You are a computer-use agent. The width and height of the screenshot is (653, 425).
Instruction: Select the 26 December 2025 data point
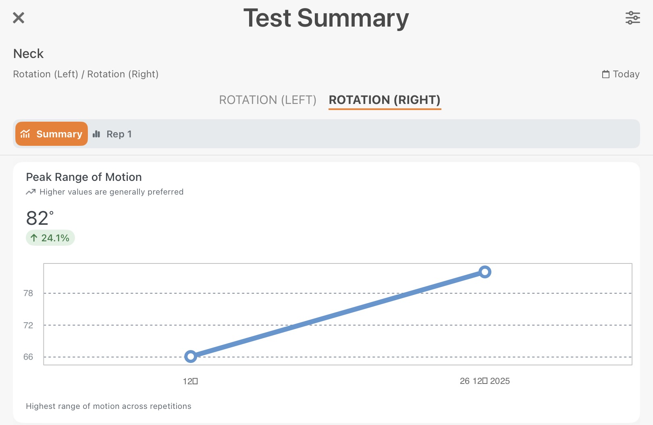click(x=485, y=272)
